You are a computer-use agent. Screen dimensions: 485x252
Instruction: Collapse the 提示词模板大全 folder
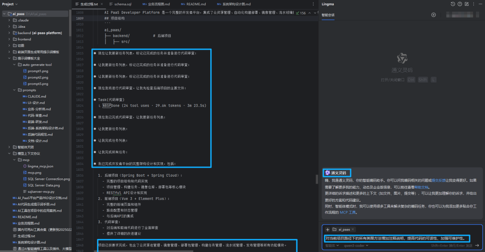[x=9, y=58]
